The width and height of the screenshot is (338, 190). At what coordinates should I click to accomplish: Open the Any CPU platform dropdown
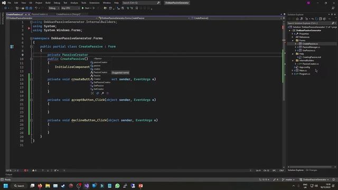[70, 8]
